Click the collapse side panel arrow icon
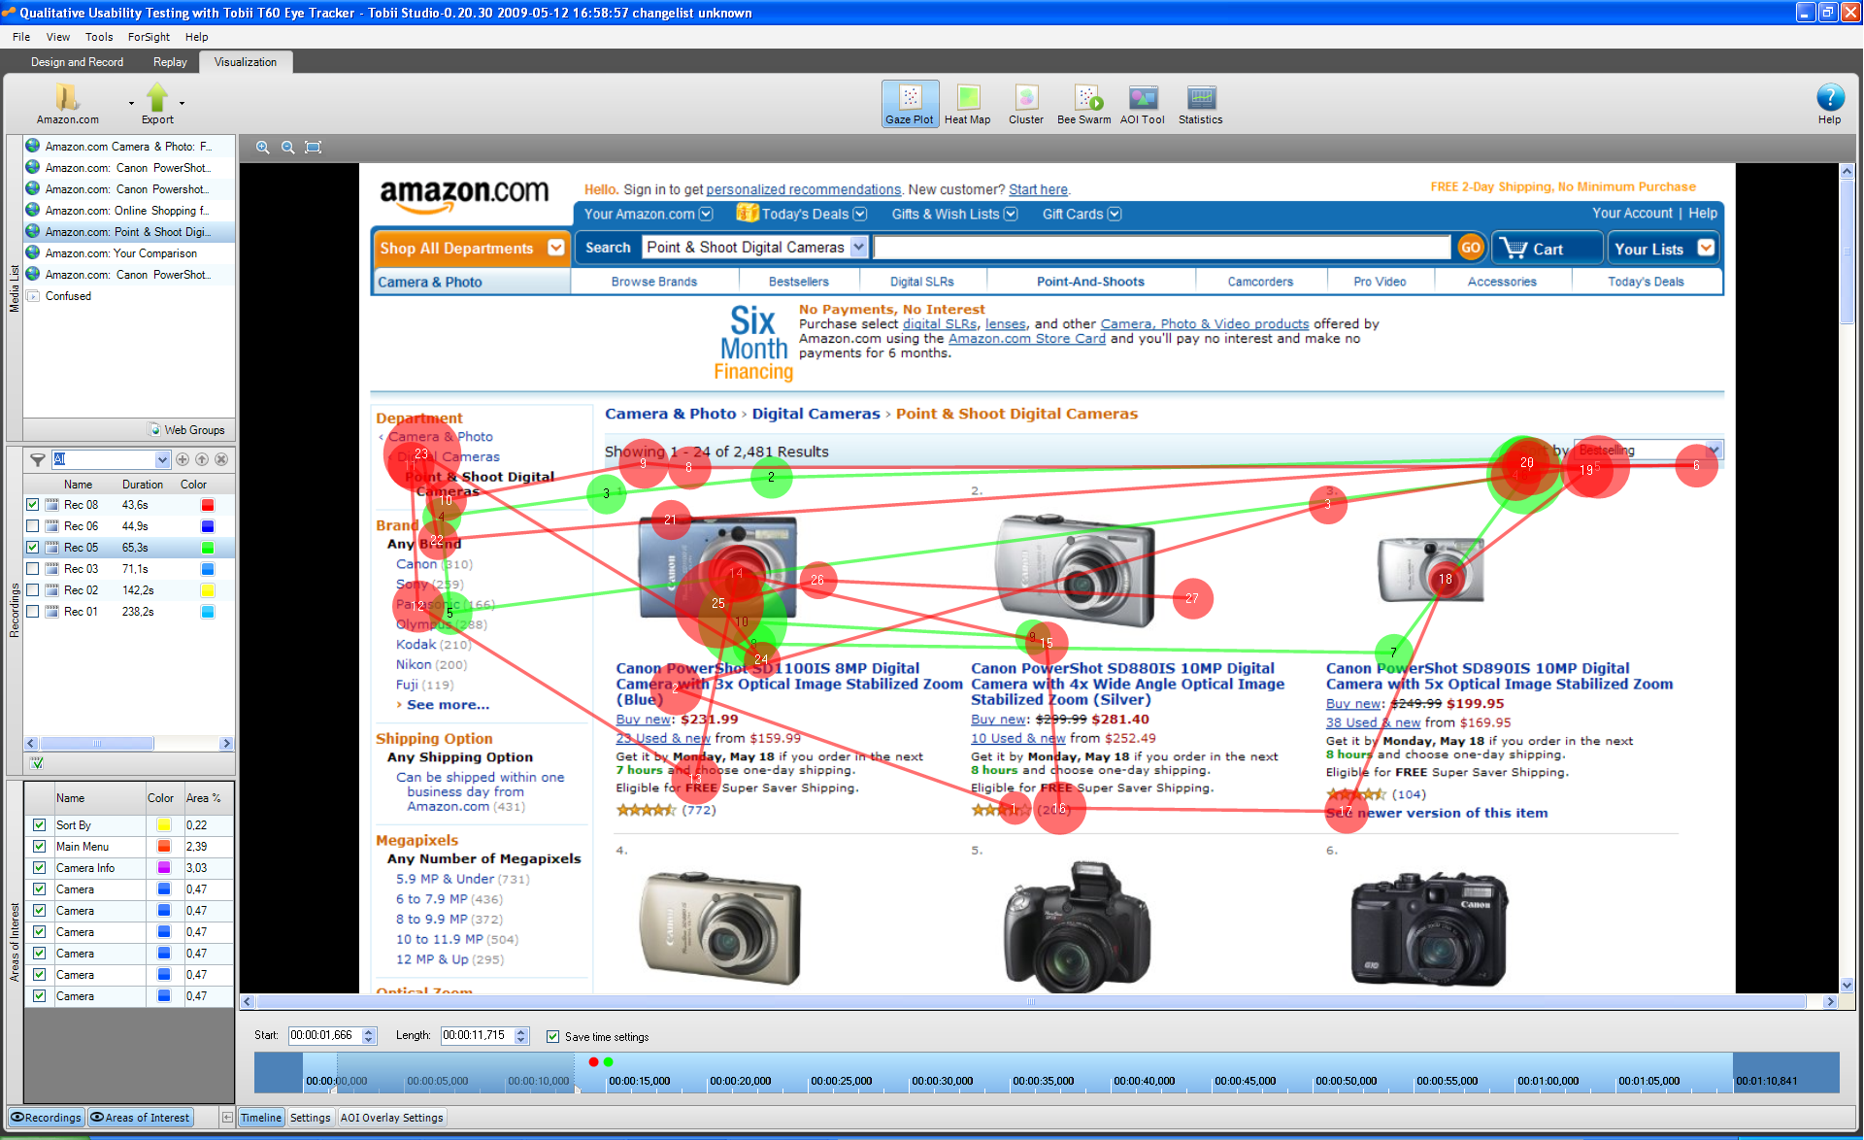 [227, 1118]
